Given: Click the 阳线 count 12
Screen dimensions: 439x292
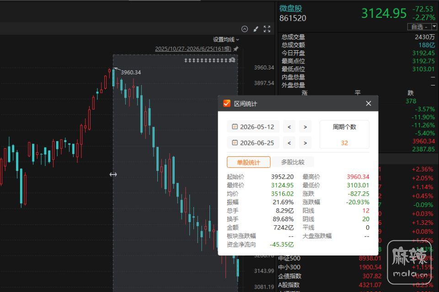Looking at the screenshot, I should (366, 211).
